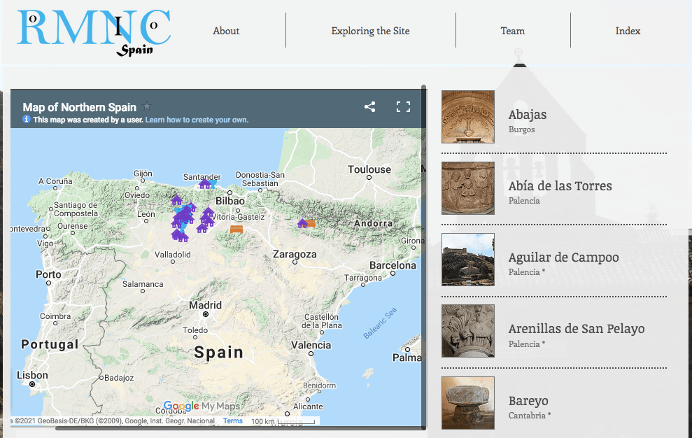Screen dimensions: 692x438
Task: Go to the Team page
Action: click(x=512, y=31)
